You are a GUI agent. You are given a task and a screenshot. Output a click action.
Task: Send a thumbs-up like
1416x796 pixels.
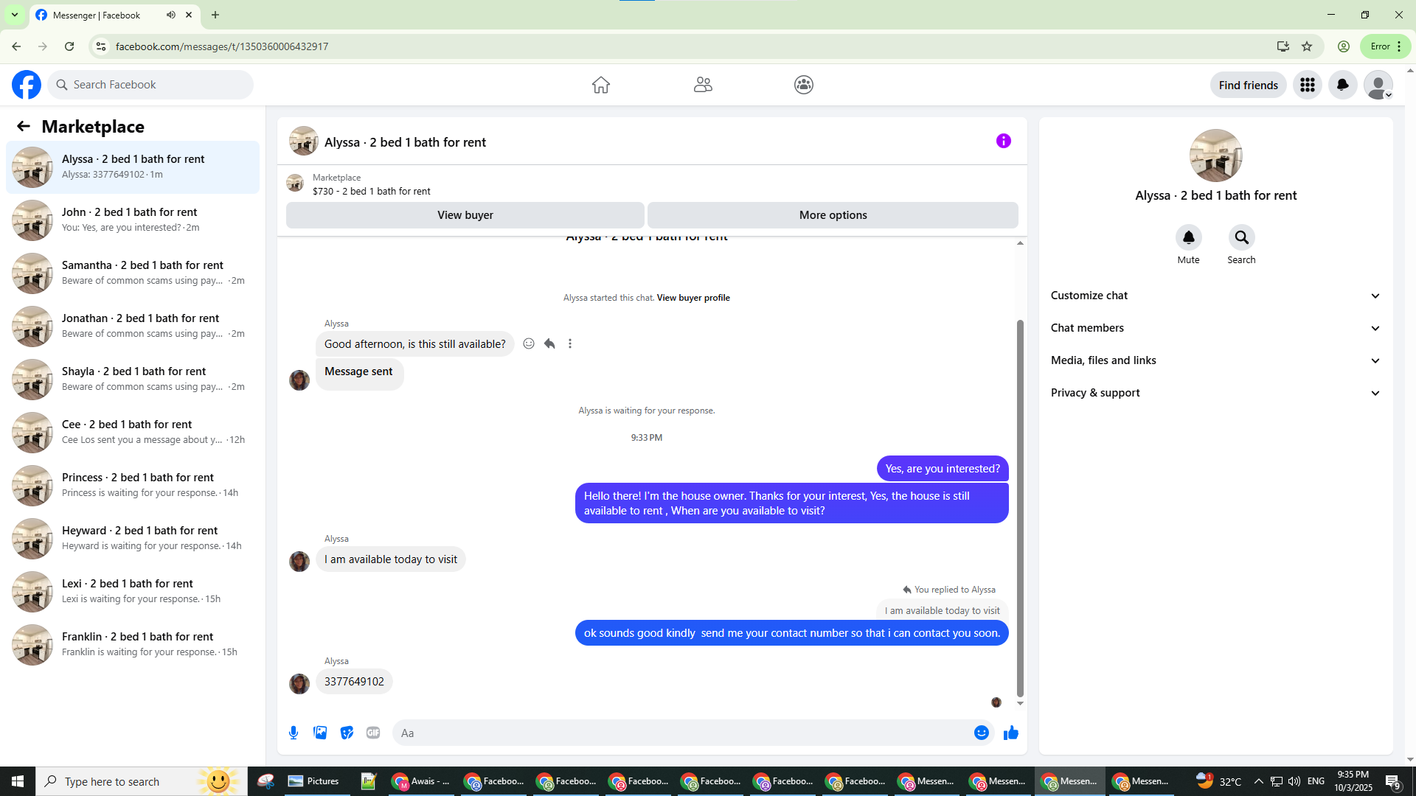click(1011, 733)
